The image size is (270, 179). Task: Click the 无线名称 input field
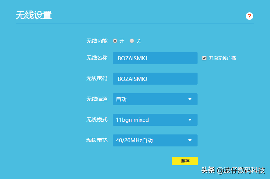(155, 58)
